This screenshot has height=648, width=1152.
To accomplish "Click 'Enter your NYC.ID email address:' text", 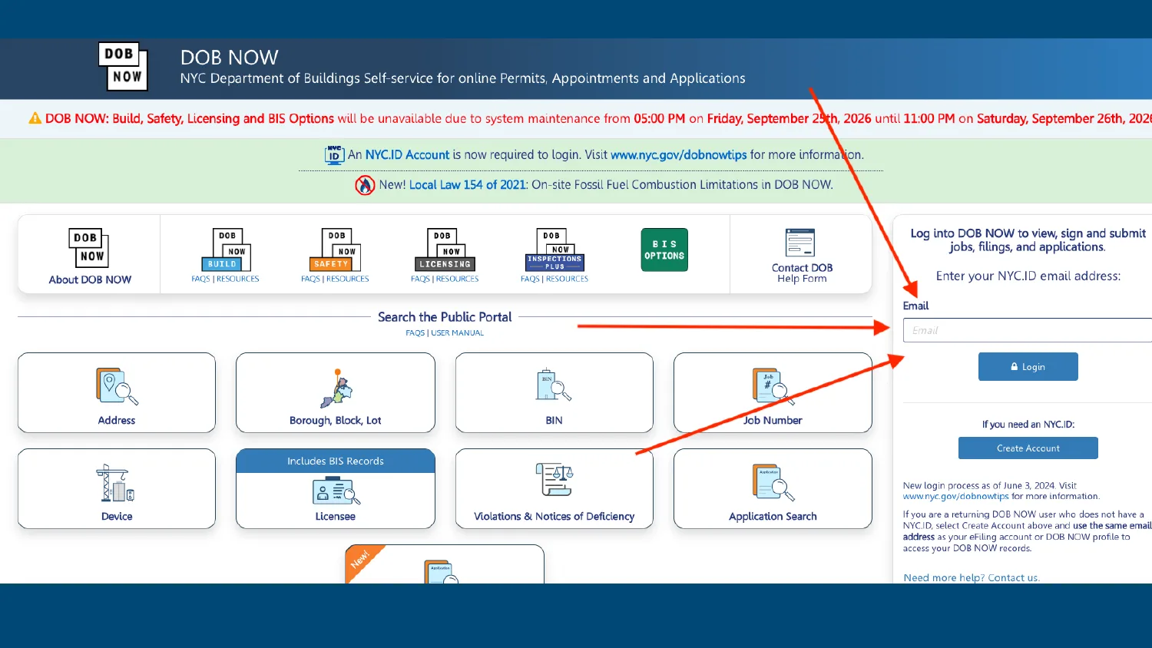I will pyautogui.click(x=1028, y=276).
